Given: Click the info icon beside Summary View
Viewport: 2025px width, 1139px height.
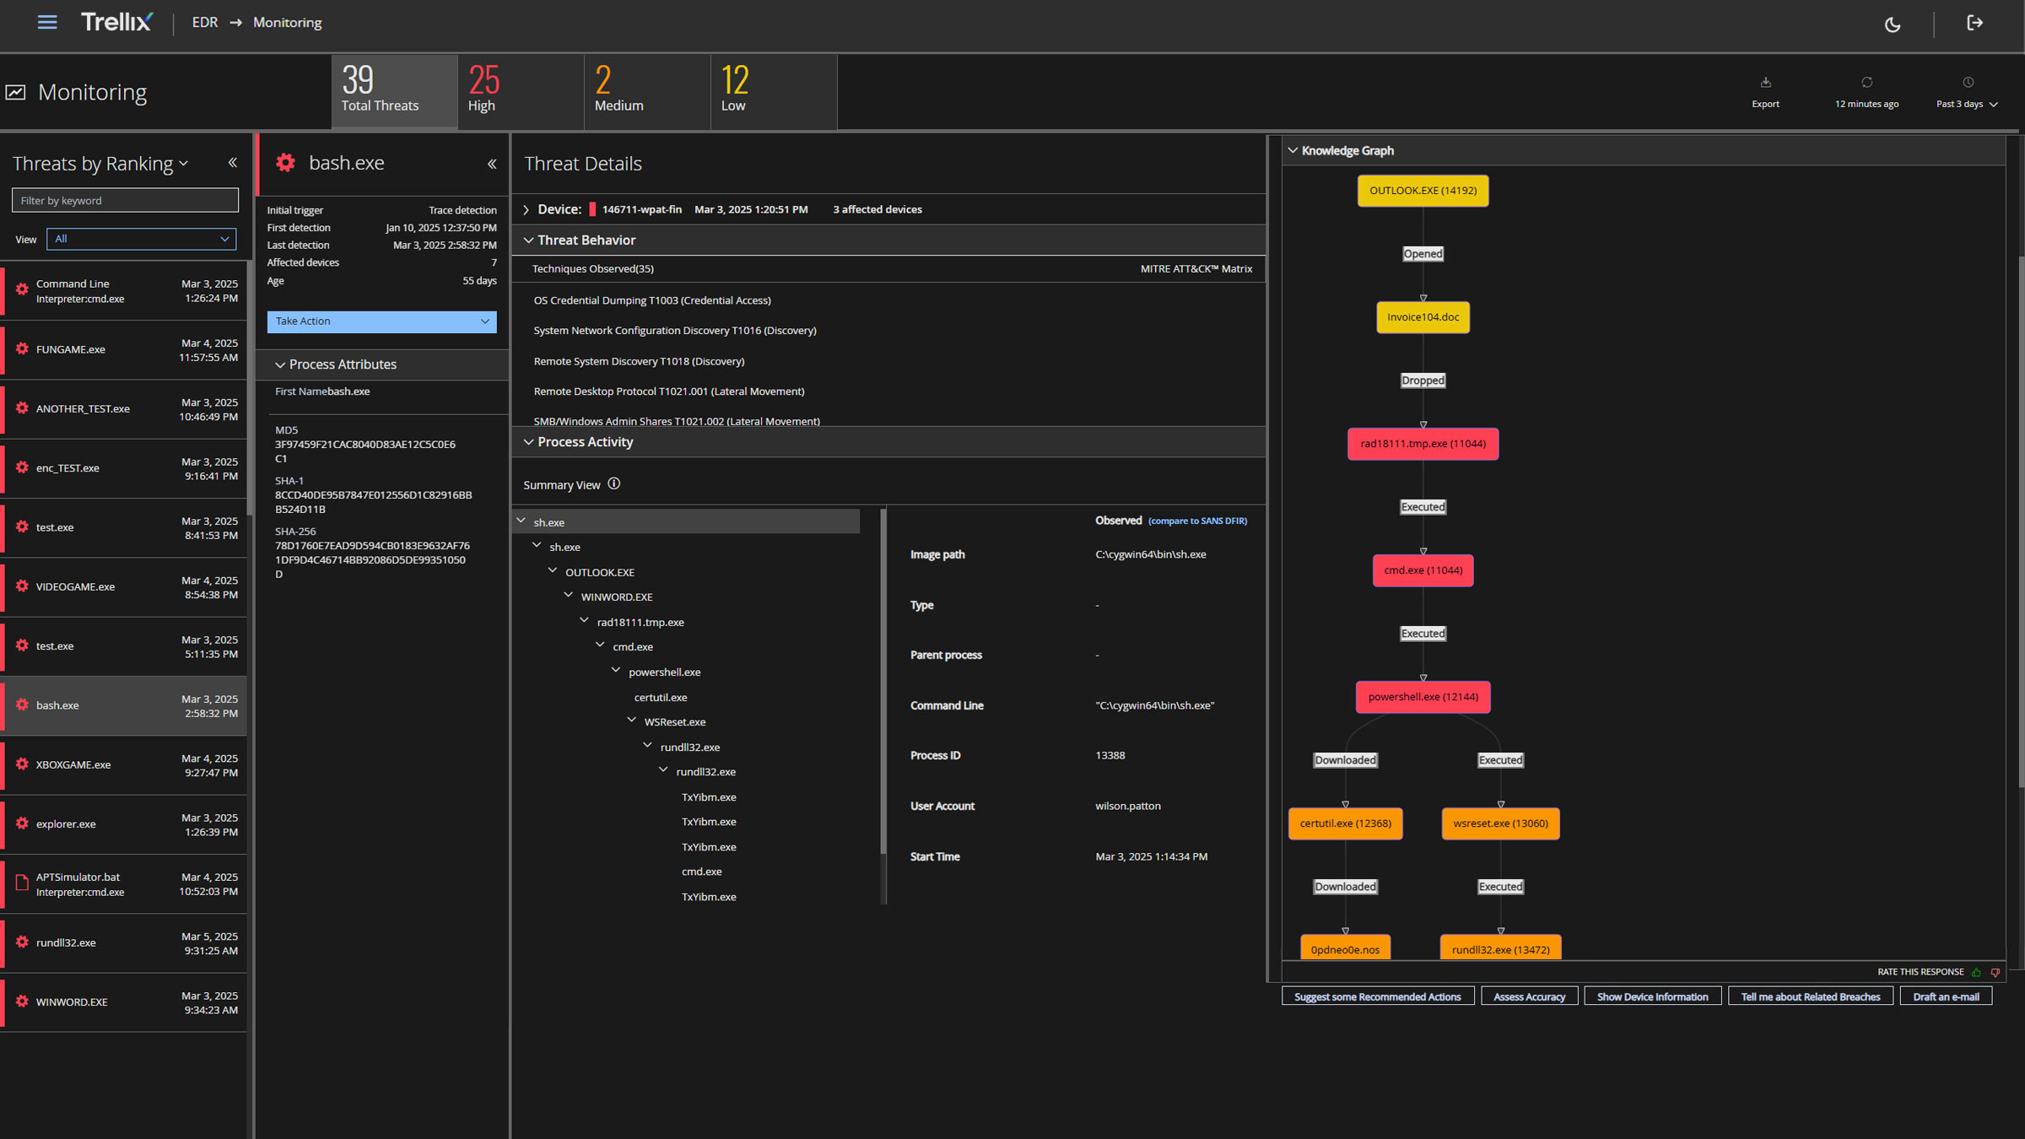Looking at the screenshot, I should (x=614, y=483).
